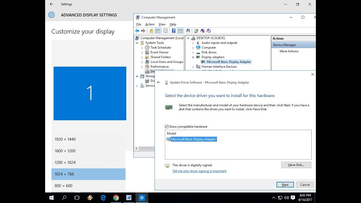Expand the Local Users and Groups node
361x203 pixels.
click(142, 62)
